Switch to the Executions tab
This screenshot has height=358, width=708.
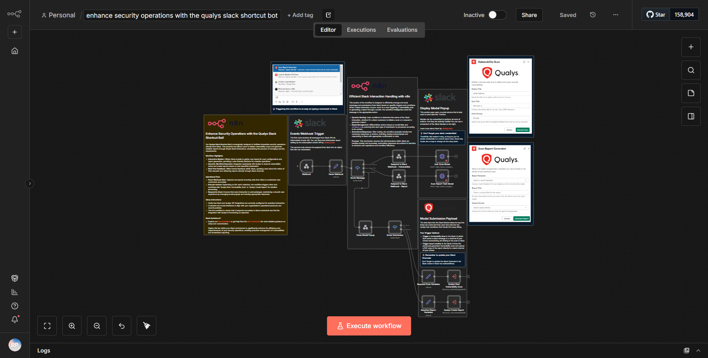coord(361,30)
